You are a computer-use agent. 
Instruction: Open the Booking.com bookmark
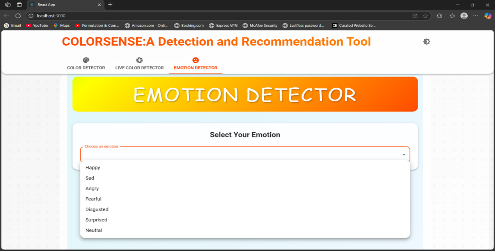point(189,26)
